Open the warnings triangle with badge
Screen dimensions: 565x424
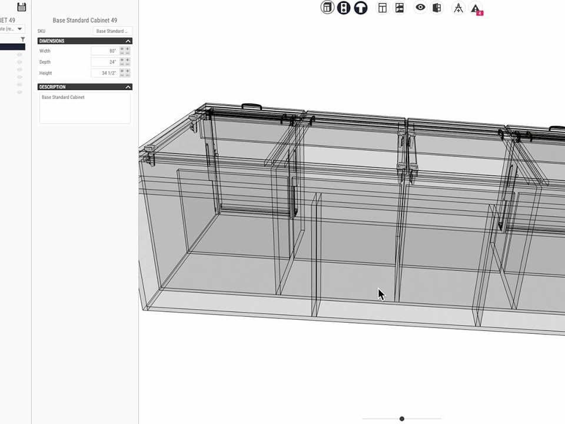coord(476,8)
